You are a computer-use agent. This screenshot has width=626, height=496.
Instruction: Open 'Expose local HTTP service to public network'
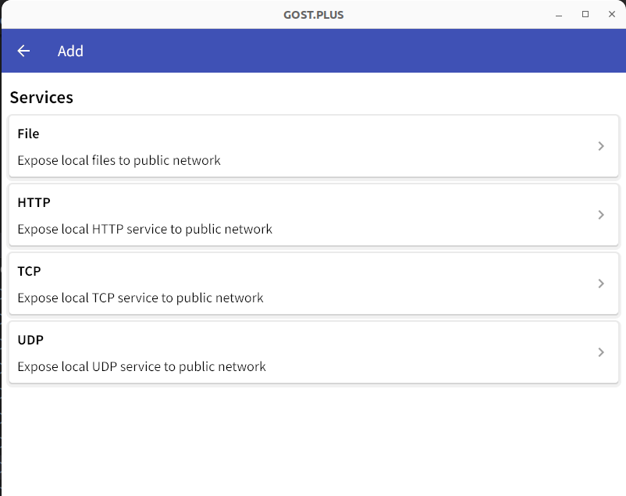click(145, 230)
